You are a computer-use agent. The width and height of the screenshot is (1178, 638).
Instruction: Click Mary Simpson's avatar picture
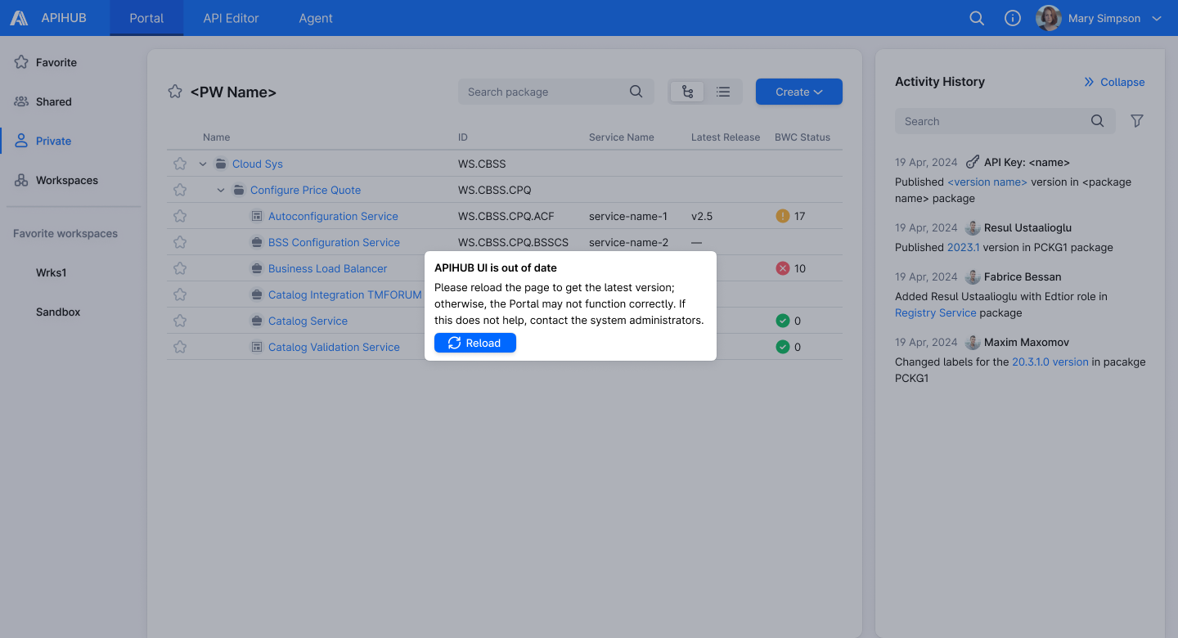[1049, 18]
